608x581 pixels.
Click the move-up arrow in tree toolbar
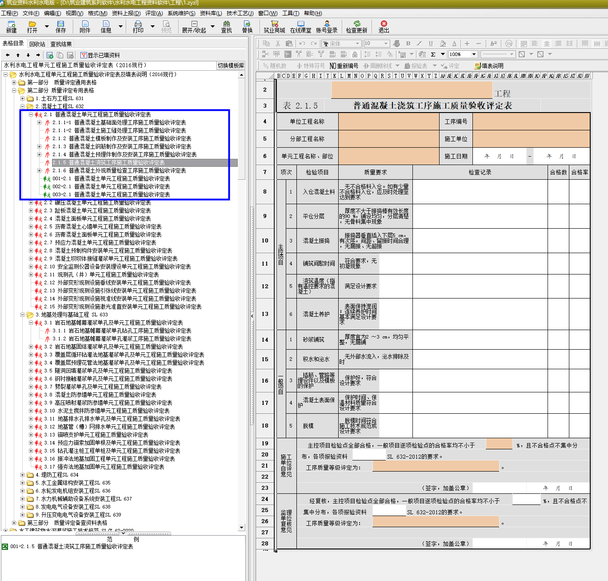[18, 55]
